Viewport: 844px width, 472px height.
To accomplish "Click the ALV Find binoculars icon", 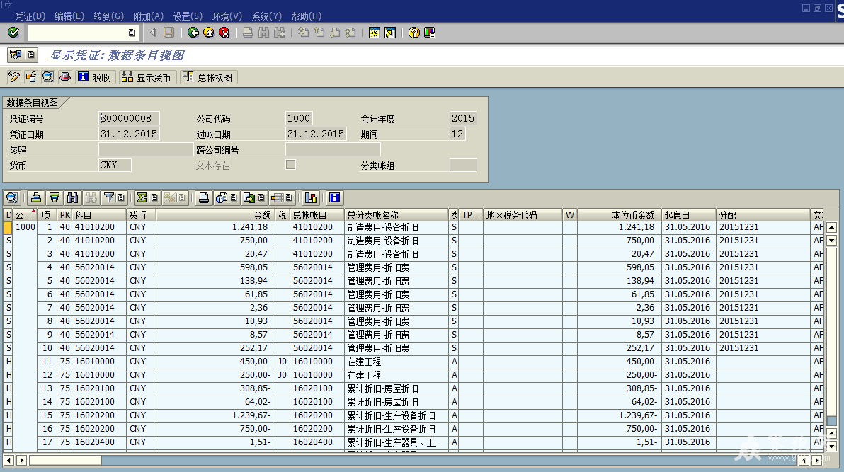I will tap(73, 198).
